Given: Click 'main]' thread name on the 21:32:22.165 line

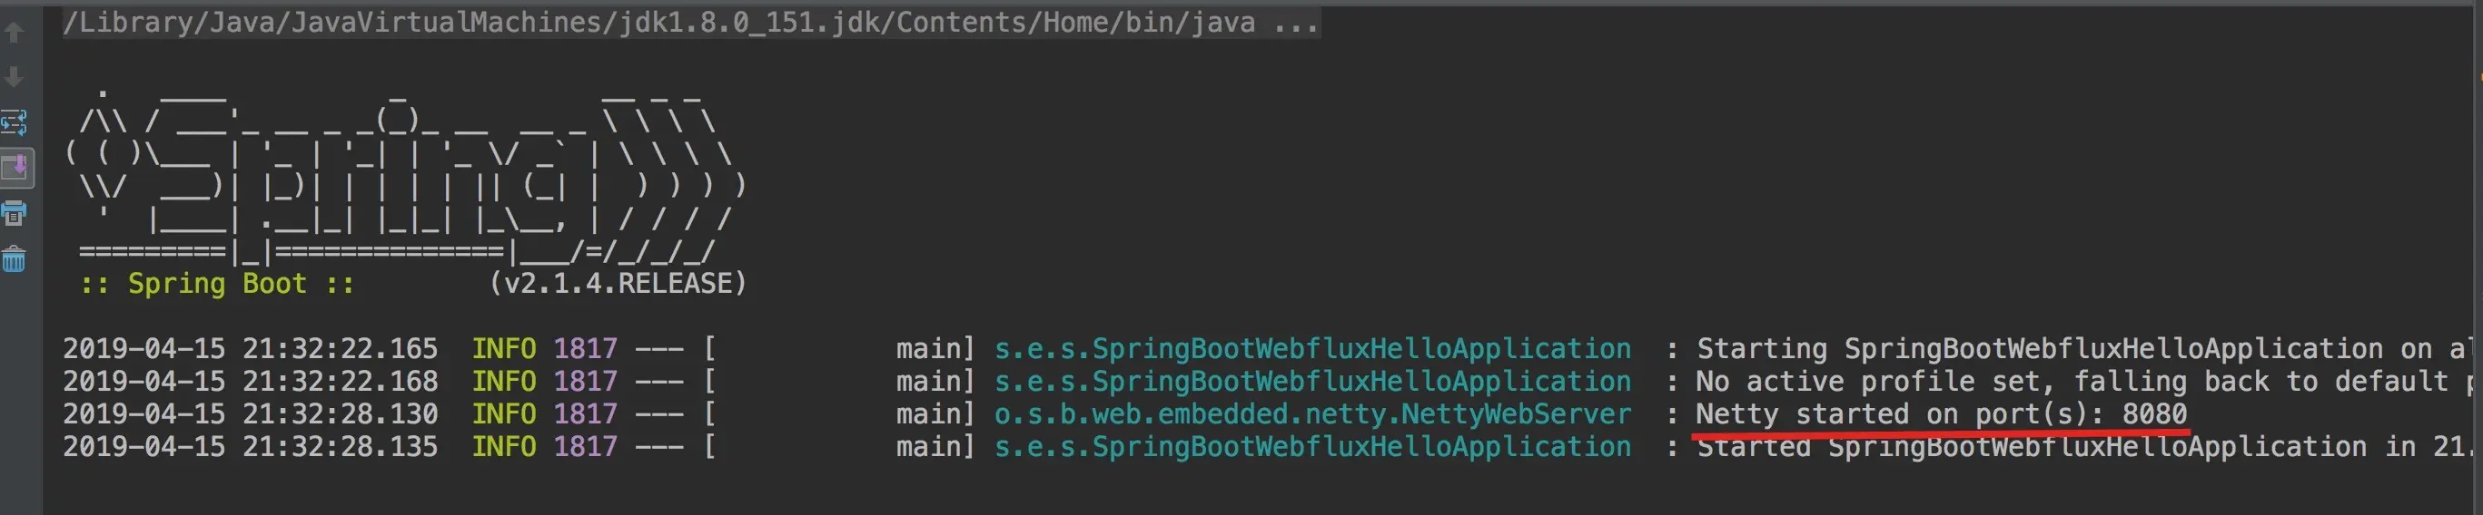Looking at the screenshot, I should pos(935,348).
